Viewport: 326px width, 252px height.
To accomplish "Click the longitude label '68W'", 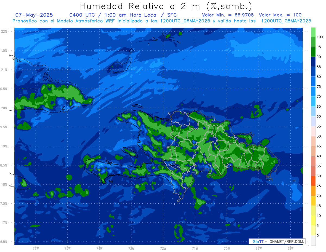I will (290, 248).
